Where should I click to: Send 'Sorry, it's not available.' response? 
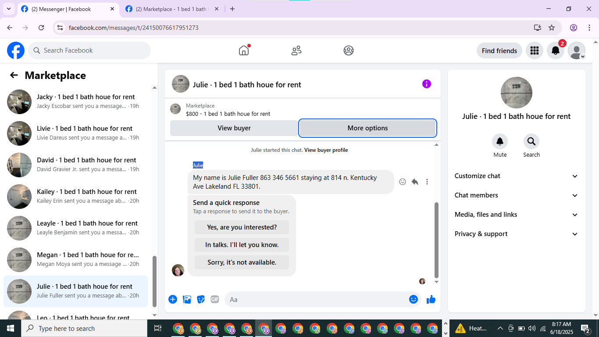click(x=242, y=262)
